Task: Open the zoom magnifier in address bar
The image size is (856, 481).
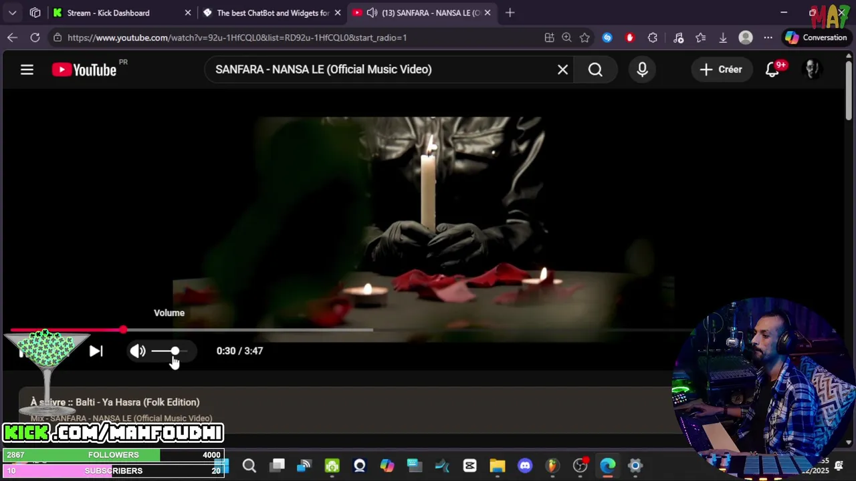Action: pyautogui.click(x=567, y=38)
